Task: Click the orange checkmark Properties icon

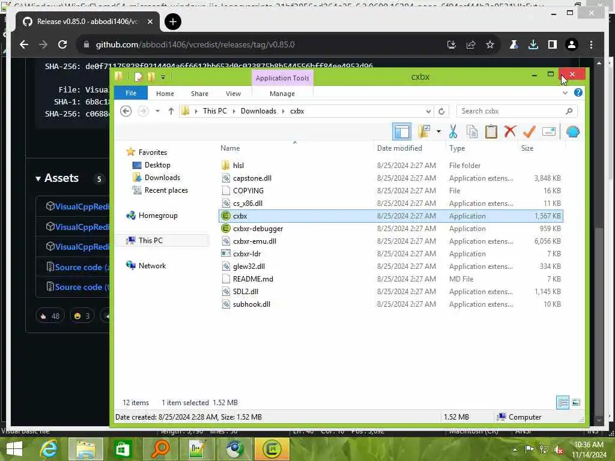Action: 529,131
